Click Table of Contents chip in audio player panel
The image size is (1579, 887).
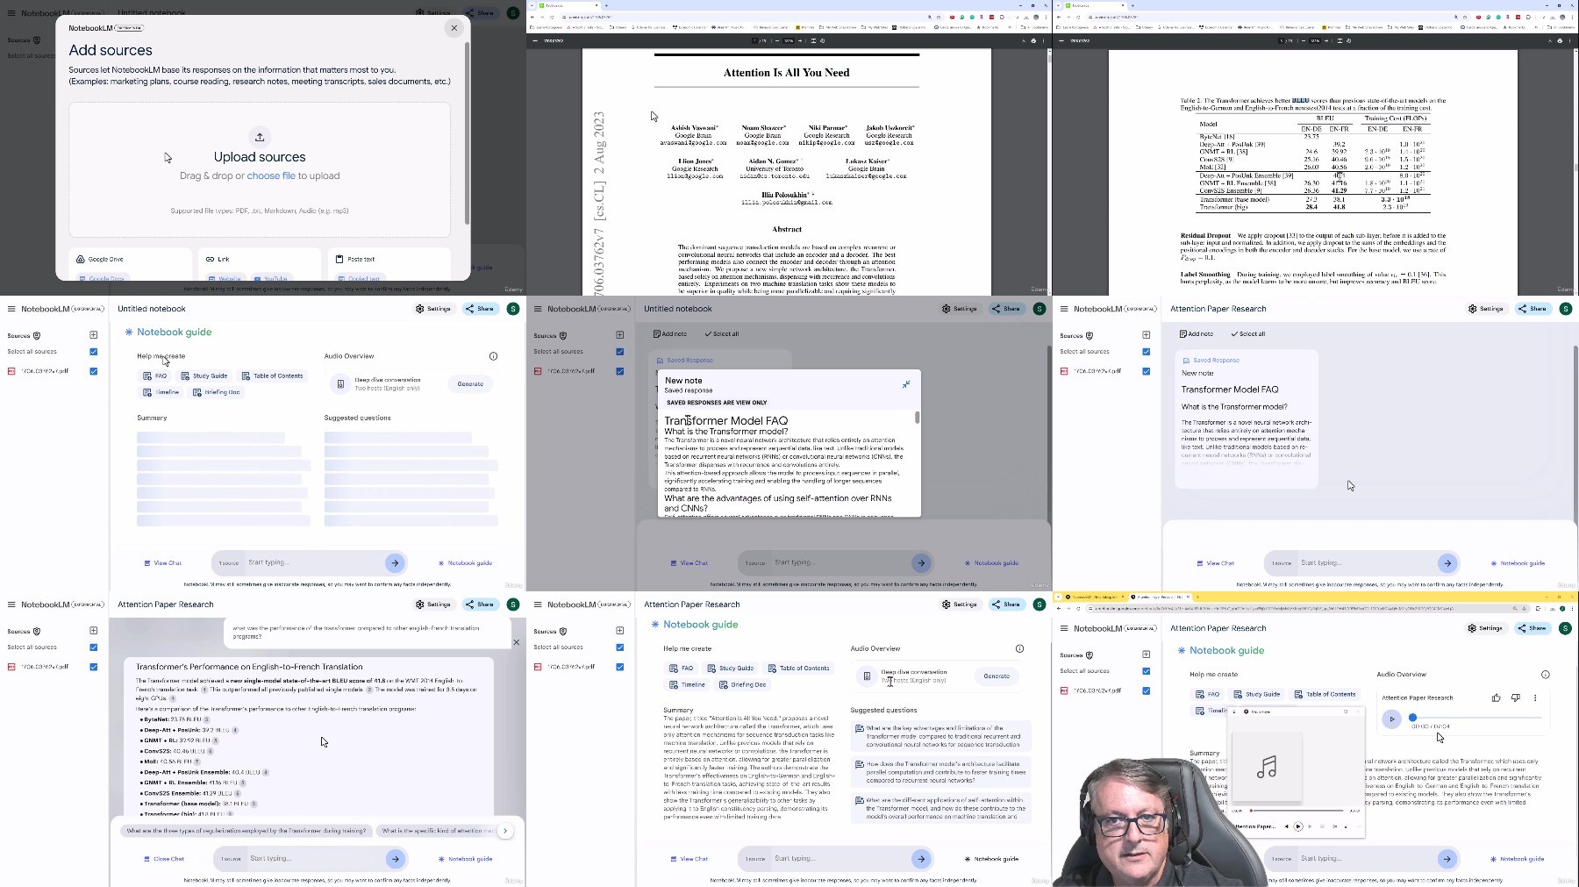tap(1325, 694)
